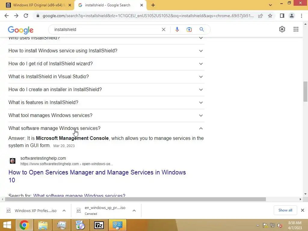308x231 pixels.
Task: Open 'How to Open Services Manager' result link
Action: 97,176
